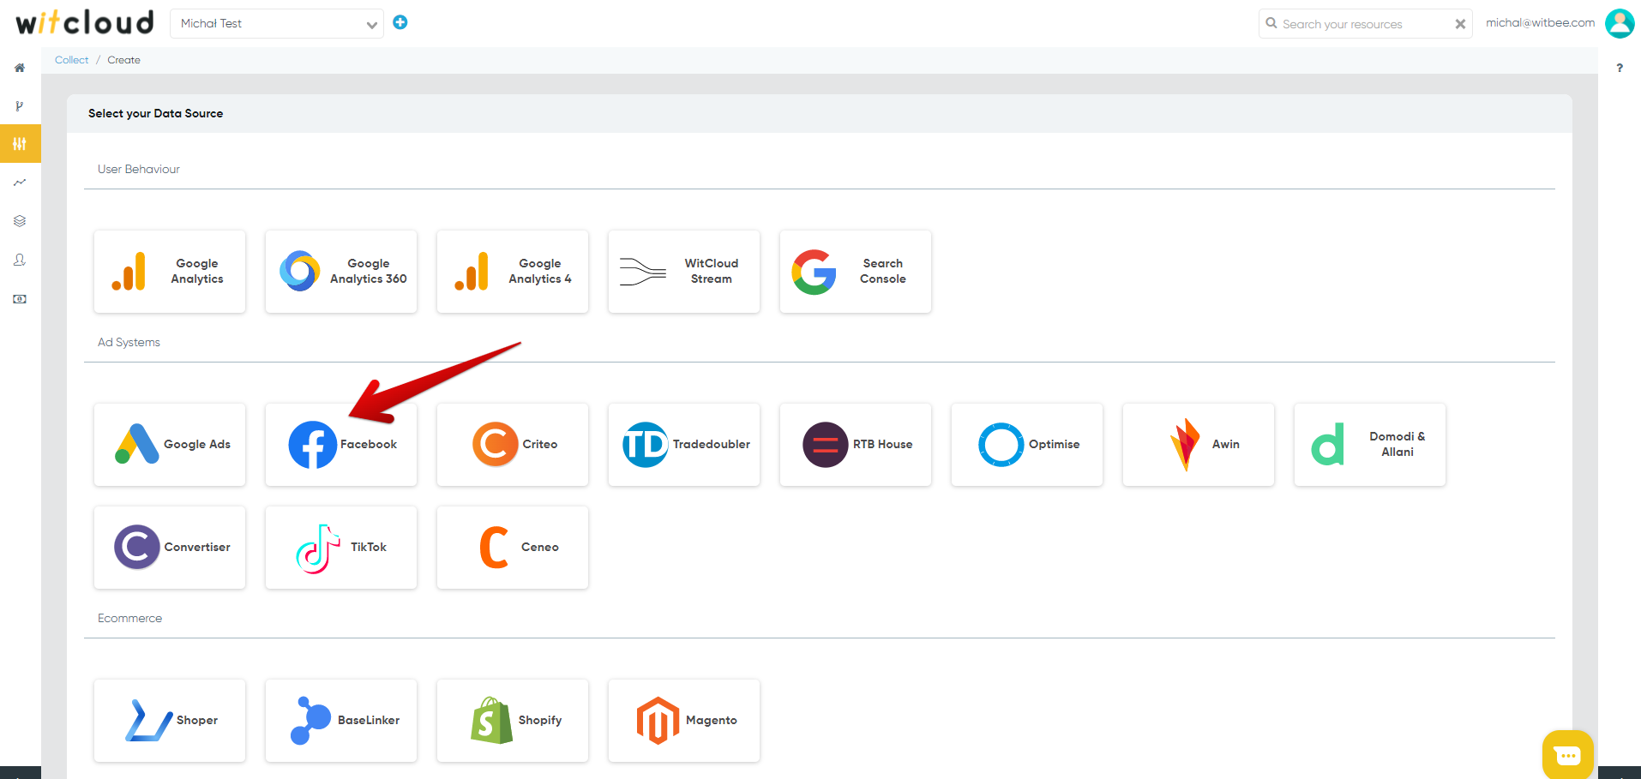Select the BaseLinker ecommerce card
The image size is (1641, 779).
pyautogui.click(x=341, y=721)
